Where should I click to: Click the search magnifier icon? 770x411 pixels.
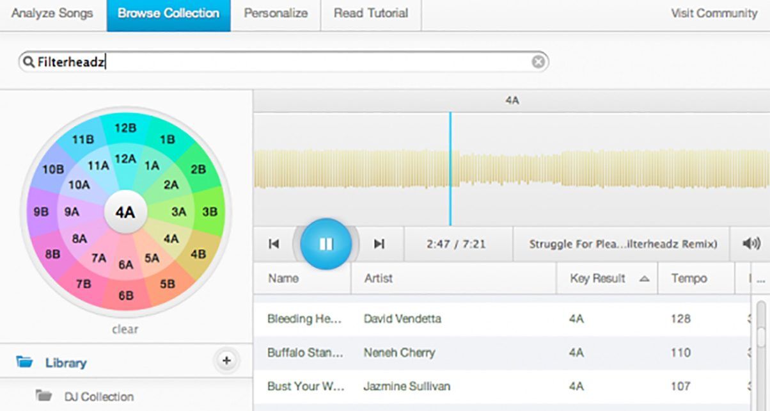(28, 62)
